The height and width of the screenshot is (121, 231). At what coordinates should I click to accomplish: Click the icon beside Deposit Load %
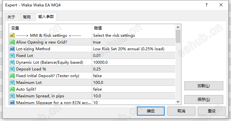click(x=12, y=69)
